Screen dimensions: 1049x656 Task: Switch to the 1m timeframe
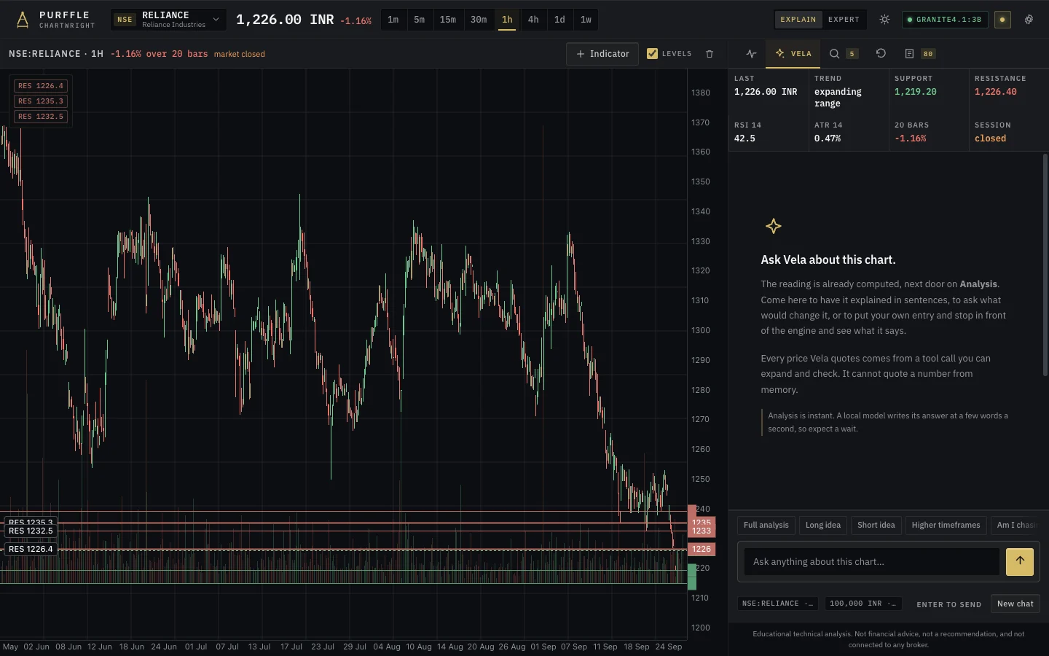point(393,20)
